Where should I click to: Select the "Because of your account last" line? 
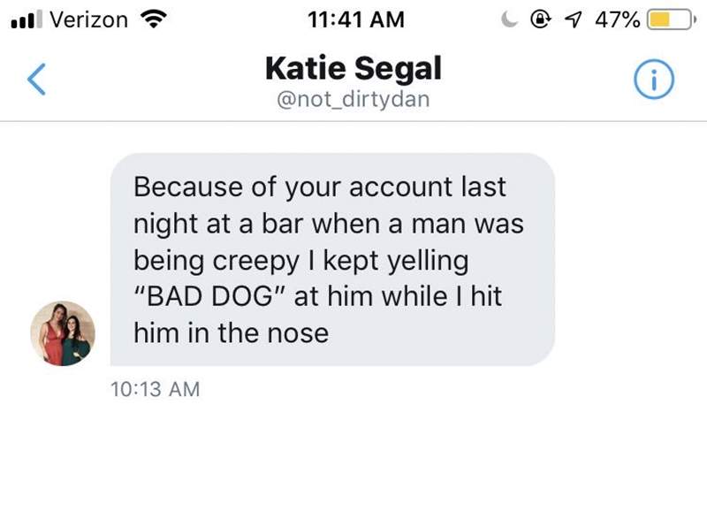tap(319, 187)
